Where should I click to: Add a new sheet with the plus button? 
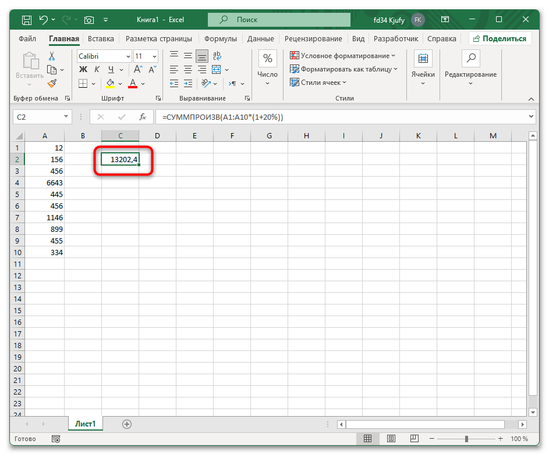[x=127, y=424]
